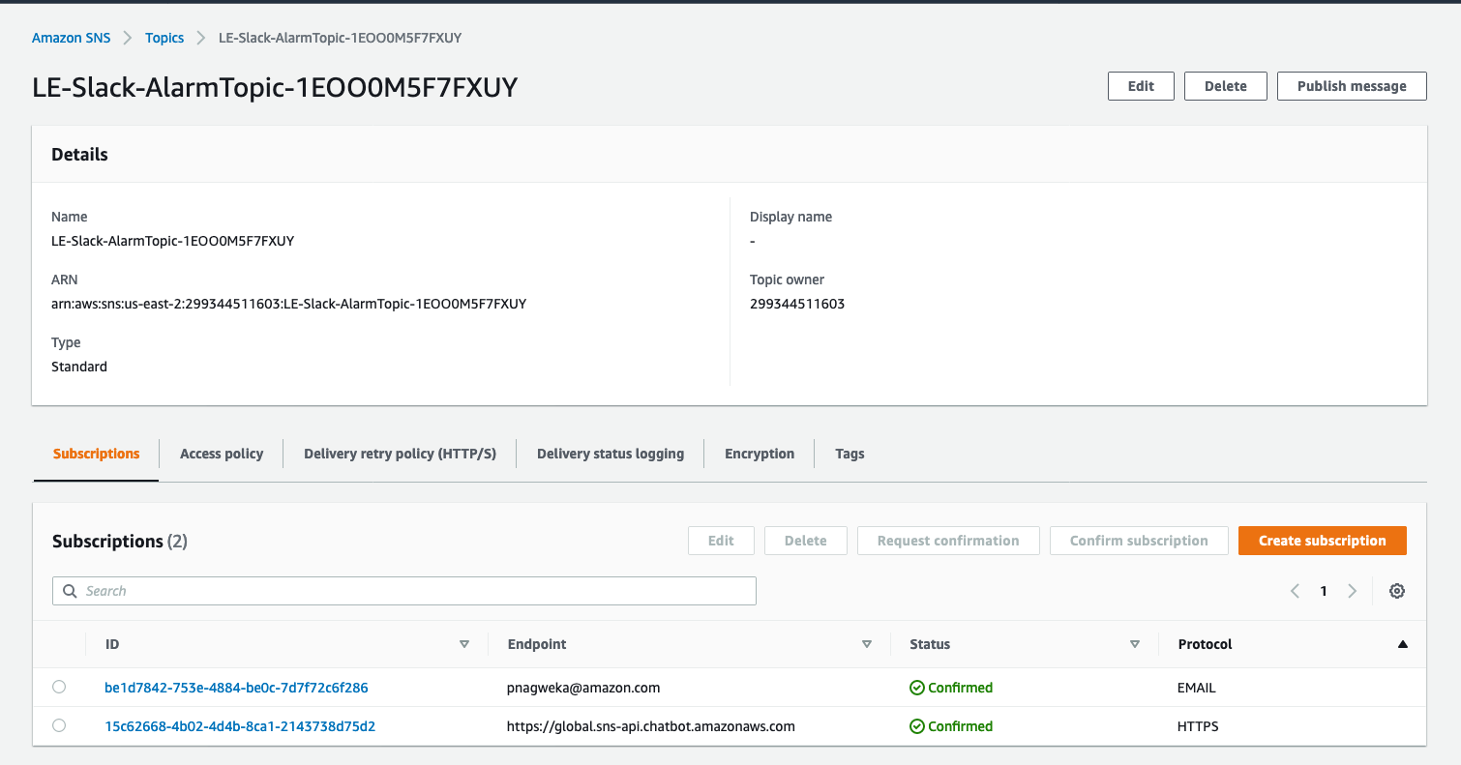Image resolution: width=1461 pixels, height=765 pixels.
Task: Click the previous page arrow in pagination
Action: click(1295, 590)
